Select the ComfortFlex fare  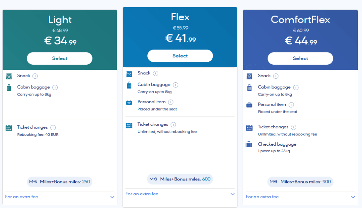[x=300, y=58]
